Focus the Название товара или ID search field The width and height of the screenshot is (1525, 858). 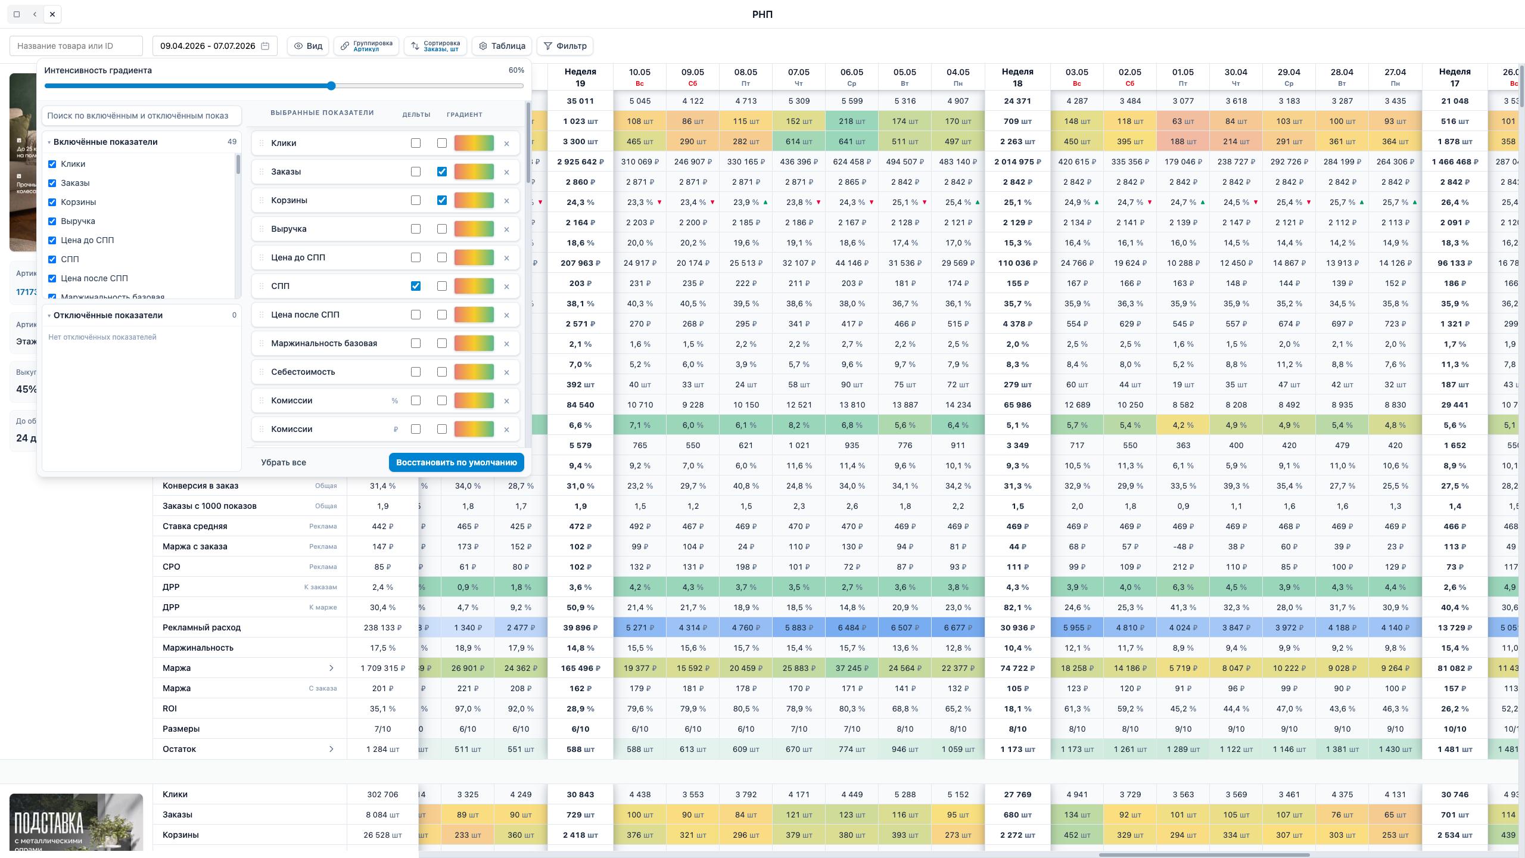point(76,46)
